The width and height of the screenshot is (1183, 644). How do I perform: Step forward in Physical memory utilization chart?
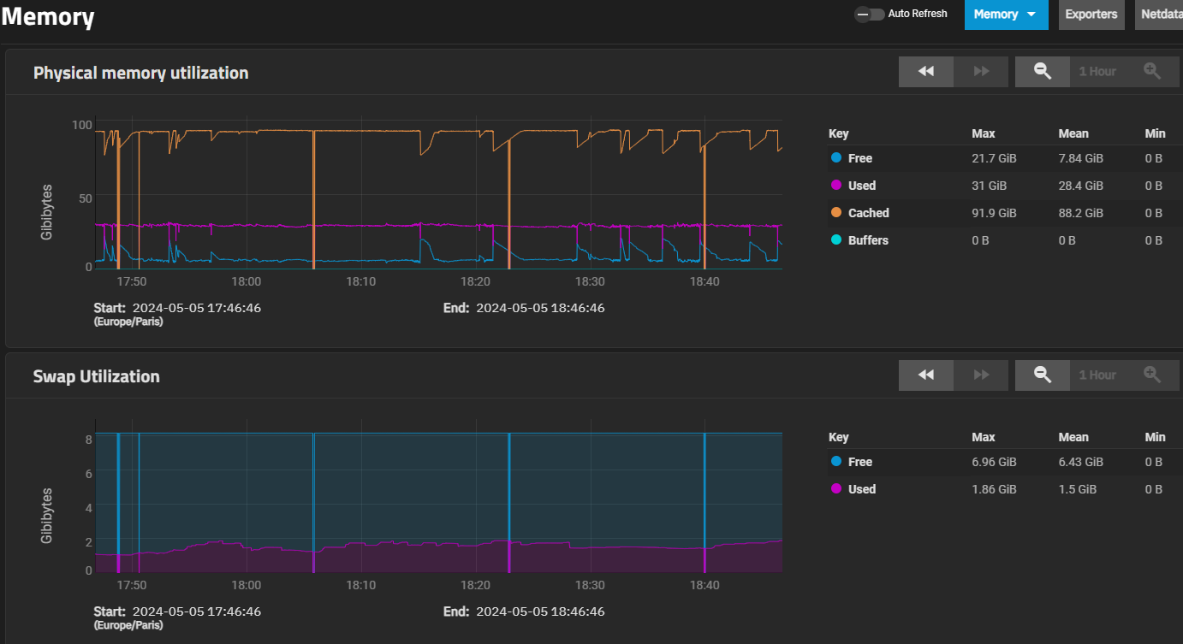pos(981,72)
